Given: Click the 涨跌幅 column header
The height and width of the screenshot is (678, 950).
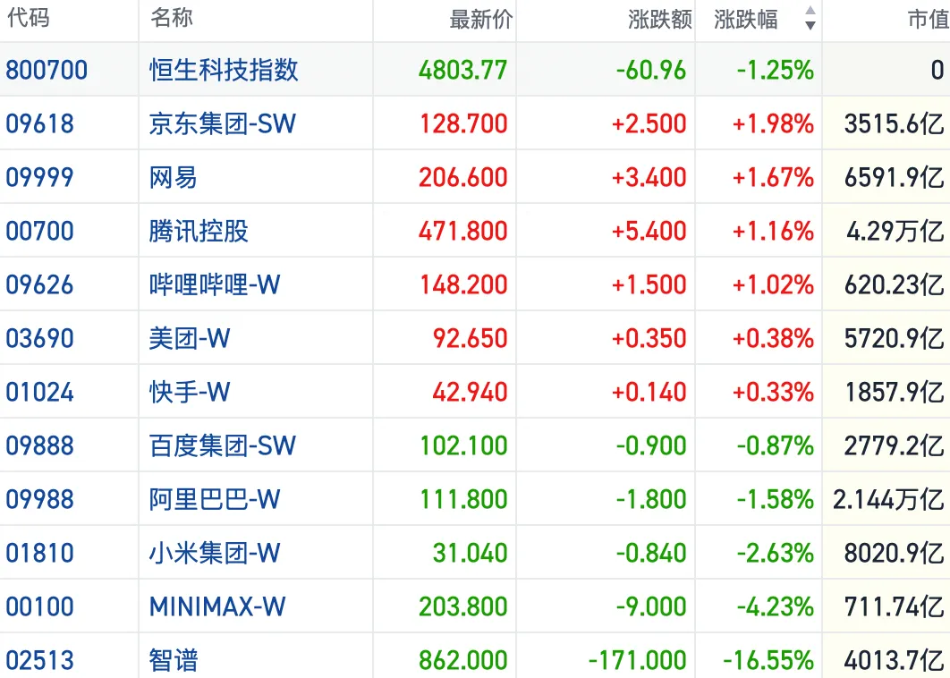Looking at the screenshot, I should tap(746, 20).
